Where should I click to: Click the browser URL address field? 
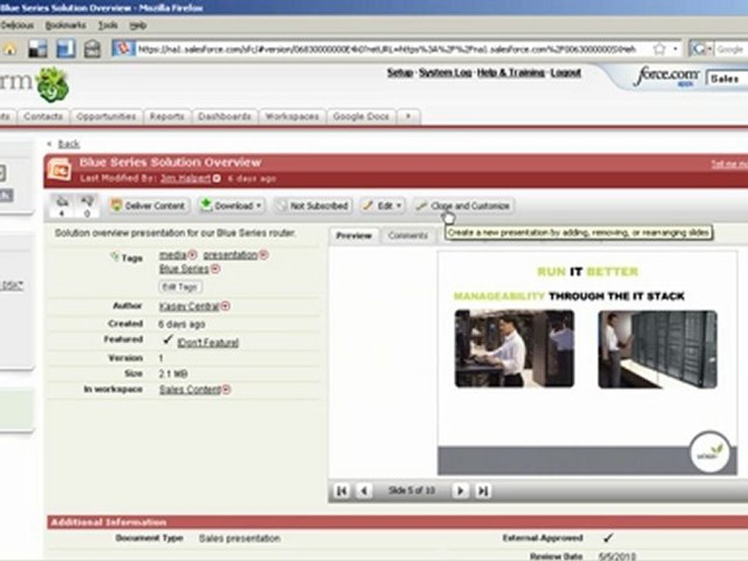click(x=386, y=48)
